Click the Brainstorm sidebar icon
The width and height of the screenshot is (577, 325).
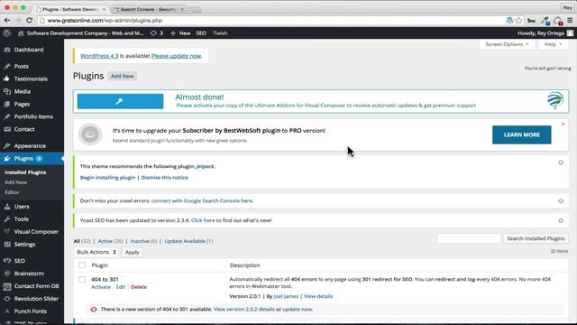point(7,274)
